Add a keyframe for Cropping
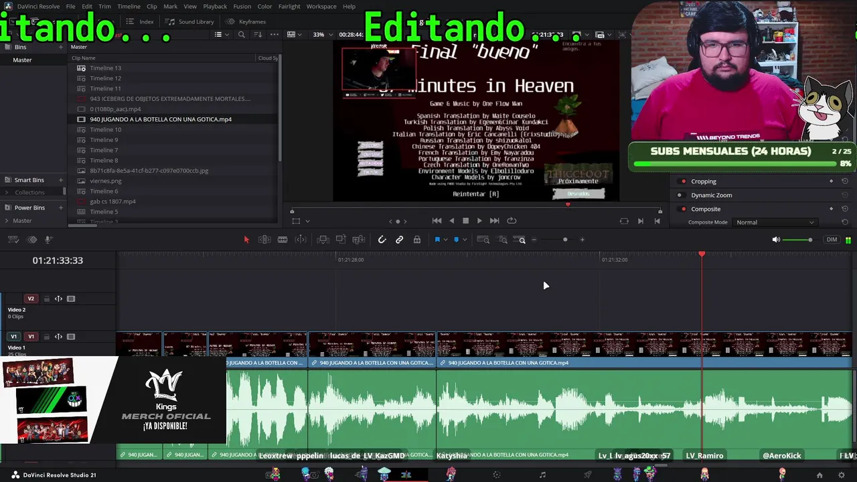 (832, 181)
